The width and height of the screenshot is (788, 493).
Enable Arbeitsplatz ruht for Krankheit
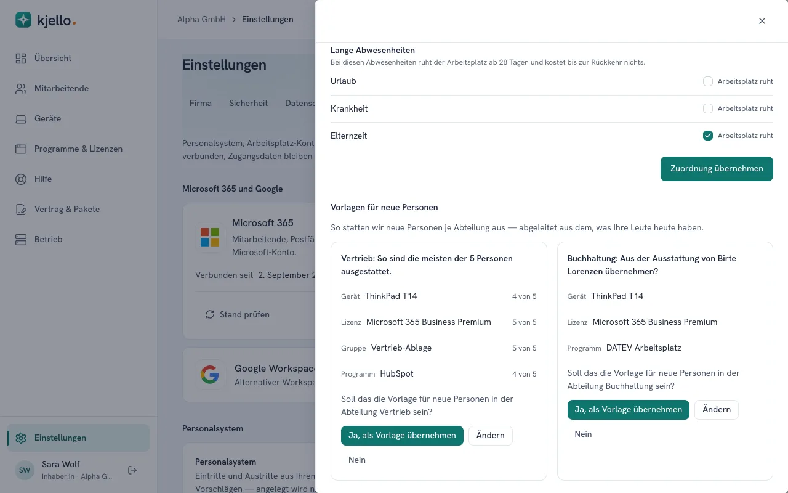point(708,108)
